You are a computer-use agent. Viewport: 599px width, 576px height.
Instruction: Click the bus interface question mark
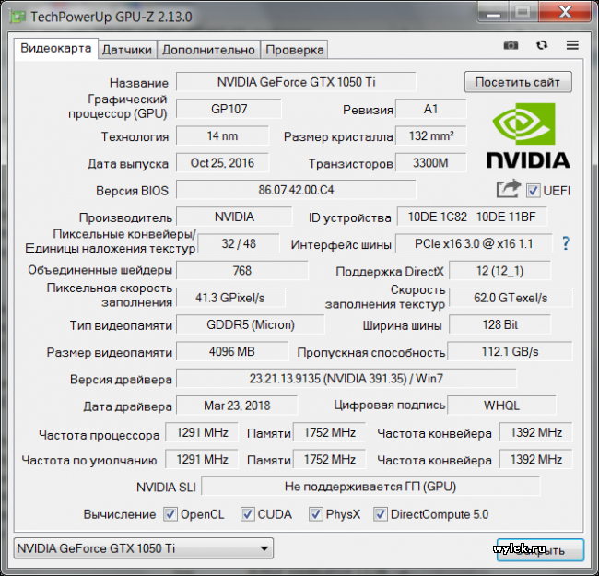click(566, 243)
